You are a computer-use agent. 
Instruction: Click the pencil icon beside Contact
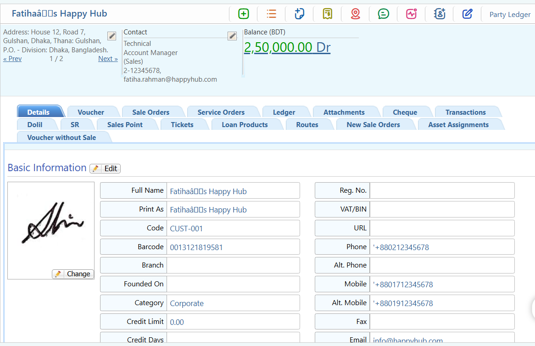[232, 36]
